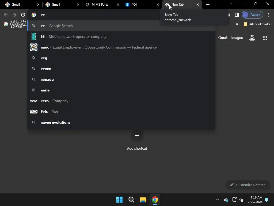The image size is (274, 206).
Task: Click Customize Chrome button
Action: [x=248, y=185]
